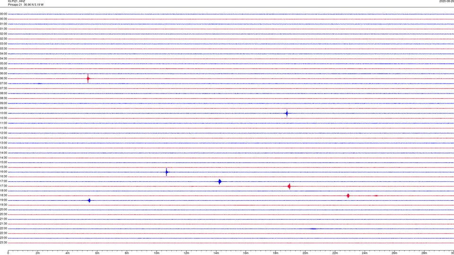Image resolution: width=454 pixels, height=255 pixels.
Task: Click the '16:00' trace time label
Action: point(3,172)
